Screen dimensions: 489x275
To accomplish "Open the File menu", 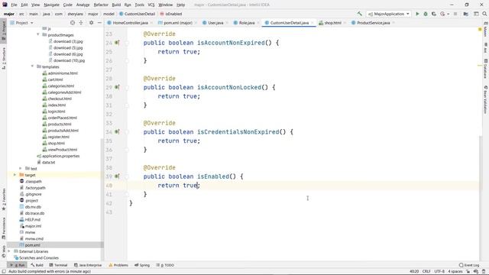I will point(14,5).
